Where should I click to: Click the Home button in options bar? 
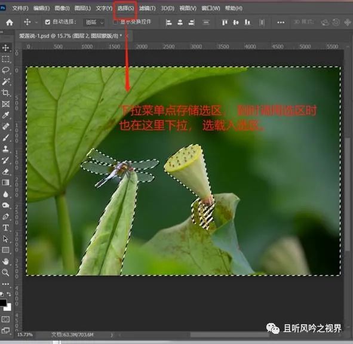(x=10, y=22)
